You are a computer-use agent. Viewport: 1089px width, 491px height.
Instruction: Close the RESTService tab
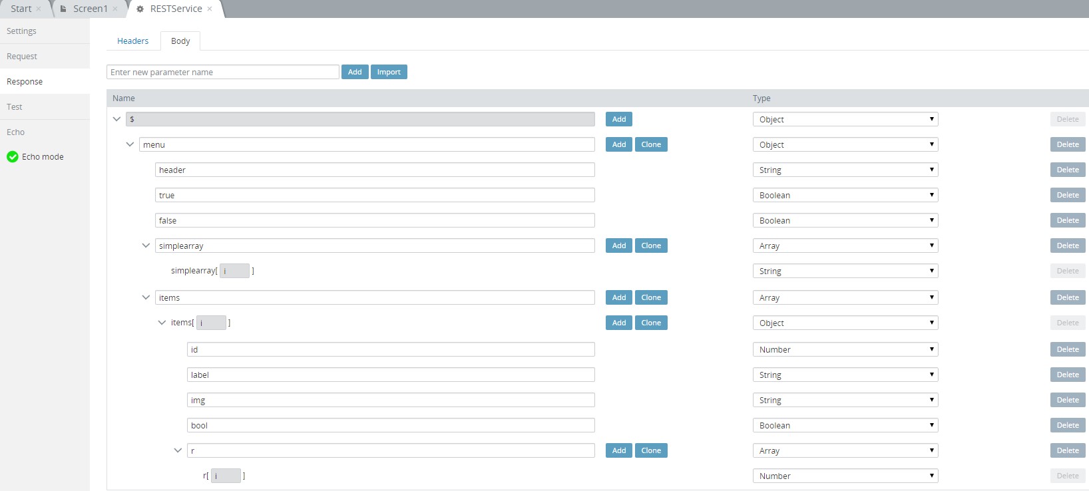coord(210,9)
